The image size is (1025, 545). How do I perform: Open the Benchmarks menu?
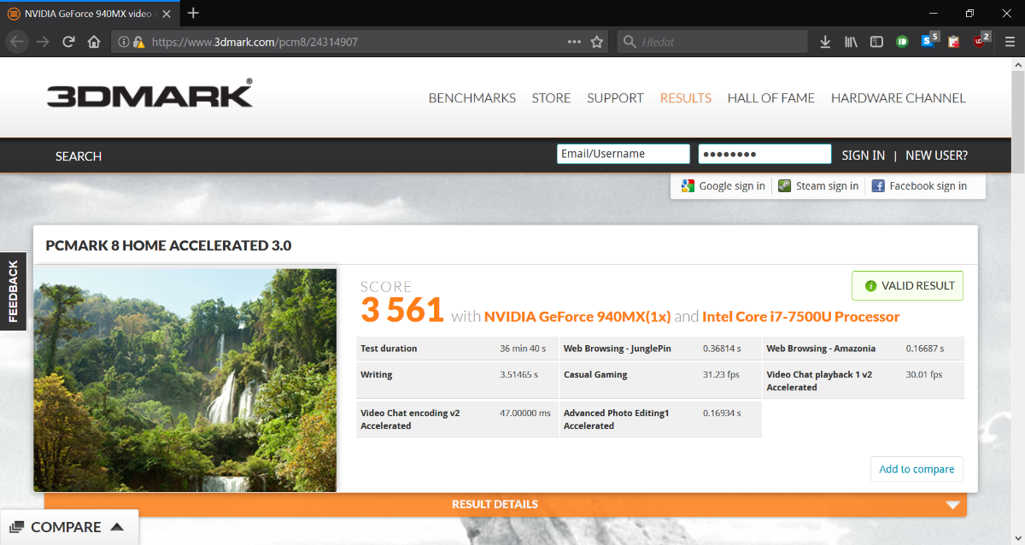471,98
